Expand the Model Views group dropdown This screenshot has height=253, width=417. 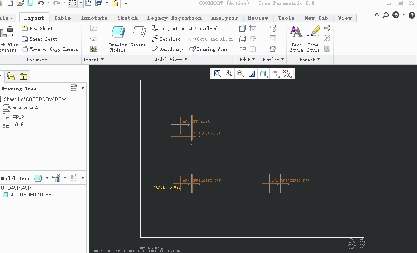pos(186,59)
